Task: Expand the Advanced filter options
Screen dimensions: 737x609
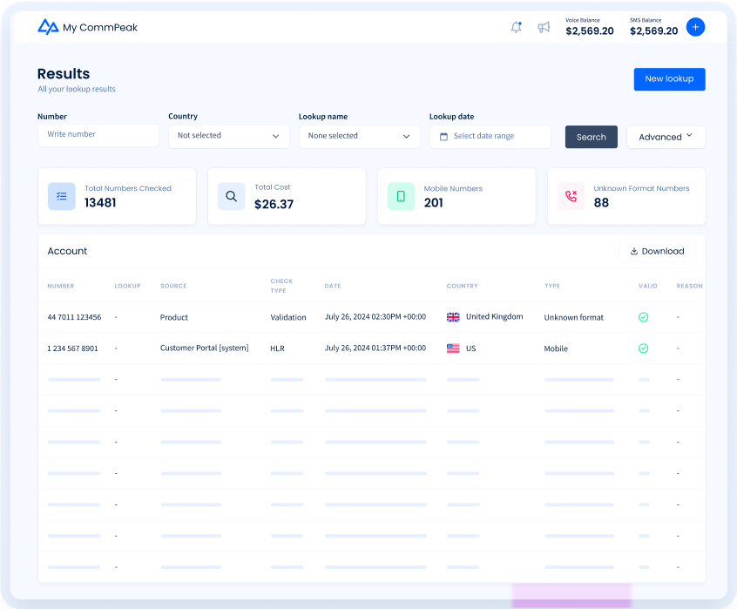Action: (x=666, y=137)
